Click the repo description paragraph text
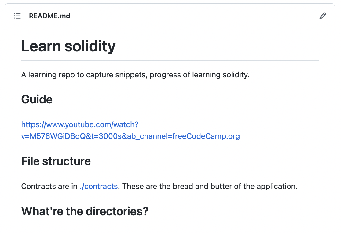The image size is (341, 233). point(135,75)
